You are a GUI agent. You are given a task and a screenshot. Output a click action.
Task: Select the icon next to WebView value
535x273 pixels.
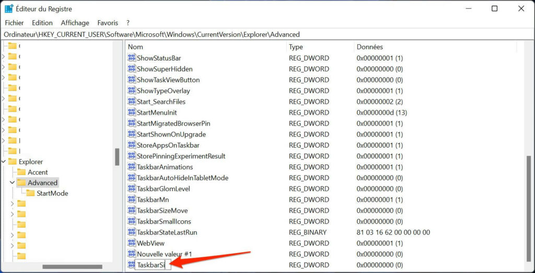click(x=131, y=243)
